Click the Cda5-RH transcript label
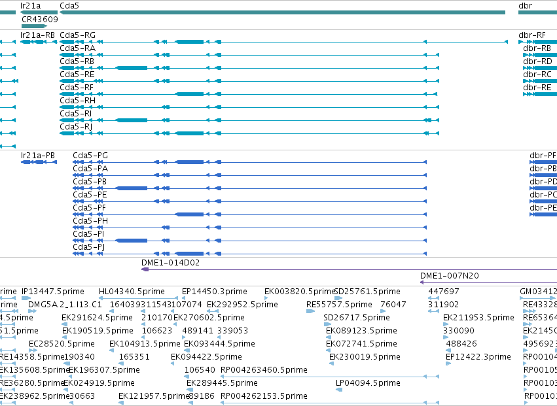 pos(77,101)
